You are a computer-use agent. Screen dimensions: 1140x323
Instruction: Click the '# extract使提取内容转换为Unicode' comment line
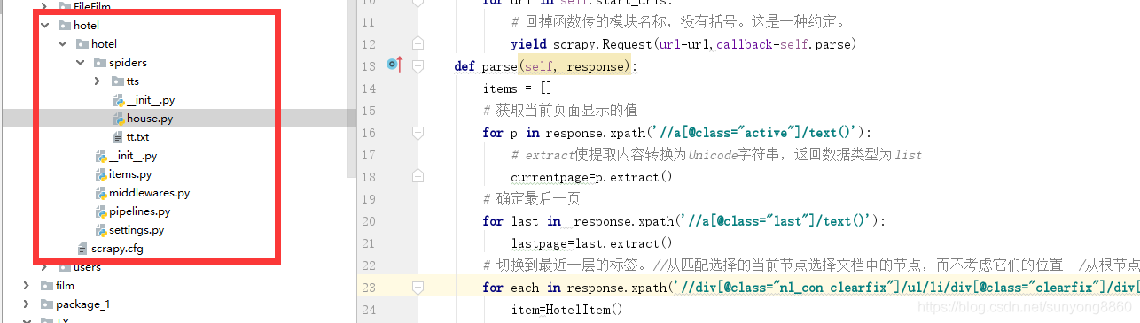716,155
